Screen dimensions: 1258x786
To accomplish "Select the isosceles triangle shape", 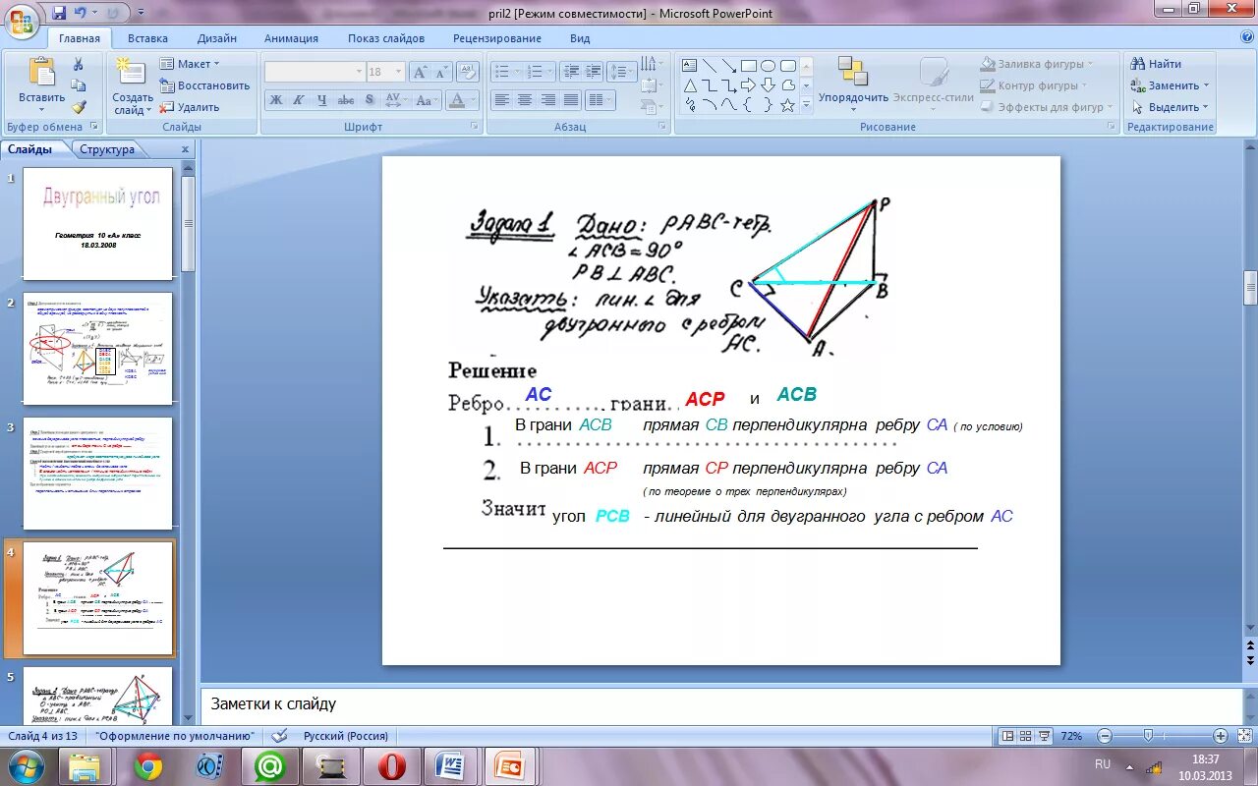I will (x=689, y=85).
